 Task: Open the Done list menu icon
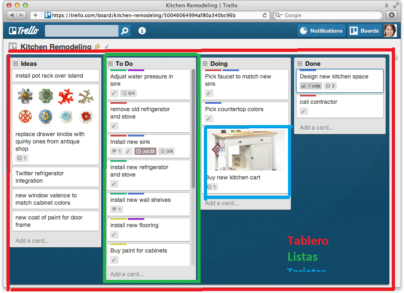click(300, 64)
